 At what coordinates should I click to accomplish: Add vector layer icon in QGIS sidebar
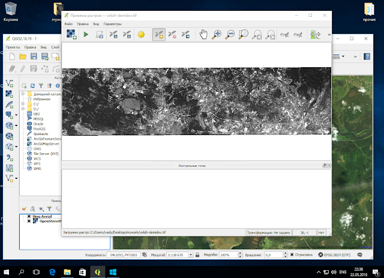coord(10,83)
